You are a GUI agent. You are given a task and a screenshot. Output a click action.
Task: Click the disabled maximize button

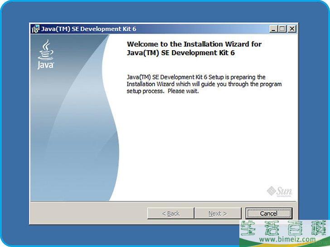coord(282,29)
